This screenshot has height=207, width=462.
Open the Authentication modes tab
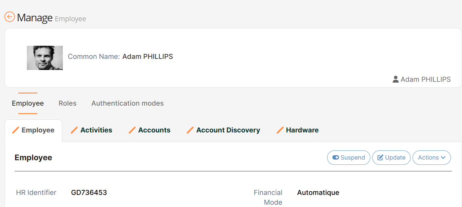(127, 103)
